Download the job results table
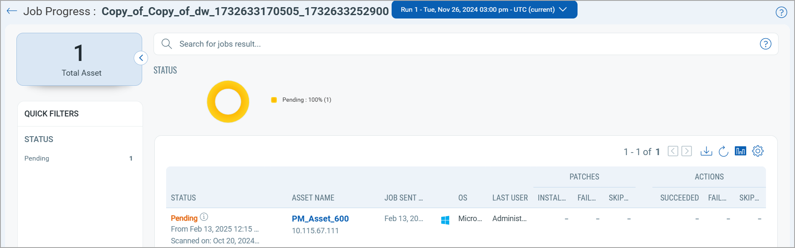The height and width of the screenshot is (248, 795). 706,151
